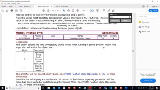
Task: Click the Fit page tool icon
Action: (91, 10)
